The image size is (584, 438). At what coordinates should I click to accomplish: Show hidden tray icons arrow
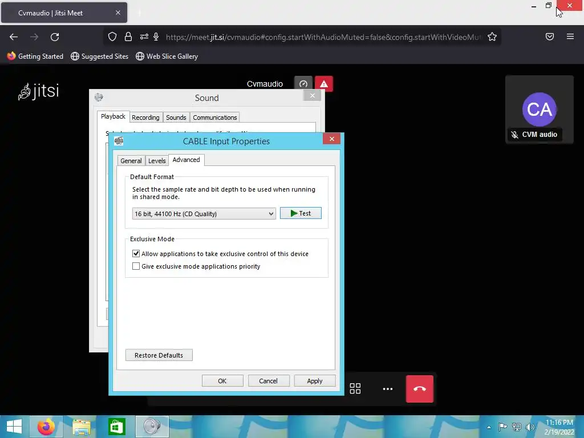tap(489, 427)
